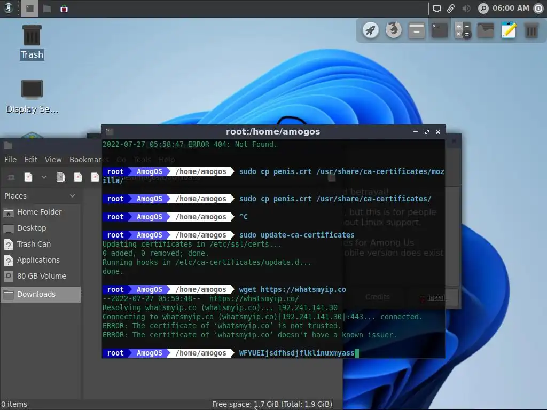Open the calculator from the dock
The height and width of the screenshot is (410, 547).
click(x=463, y=30)
